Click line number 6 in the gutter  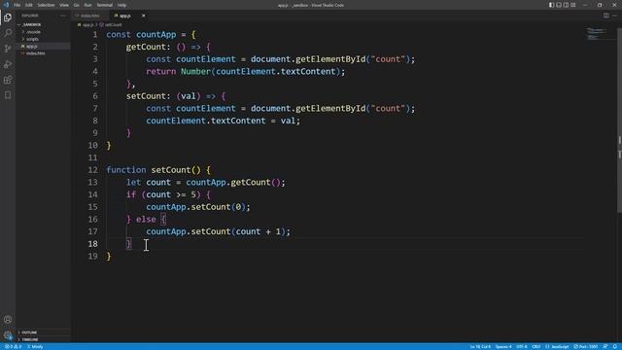95,96
